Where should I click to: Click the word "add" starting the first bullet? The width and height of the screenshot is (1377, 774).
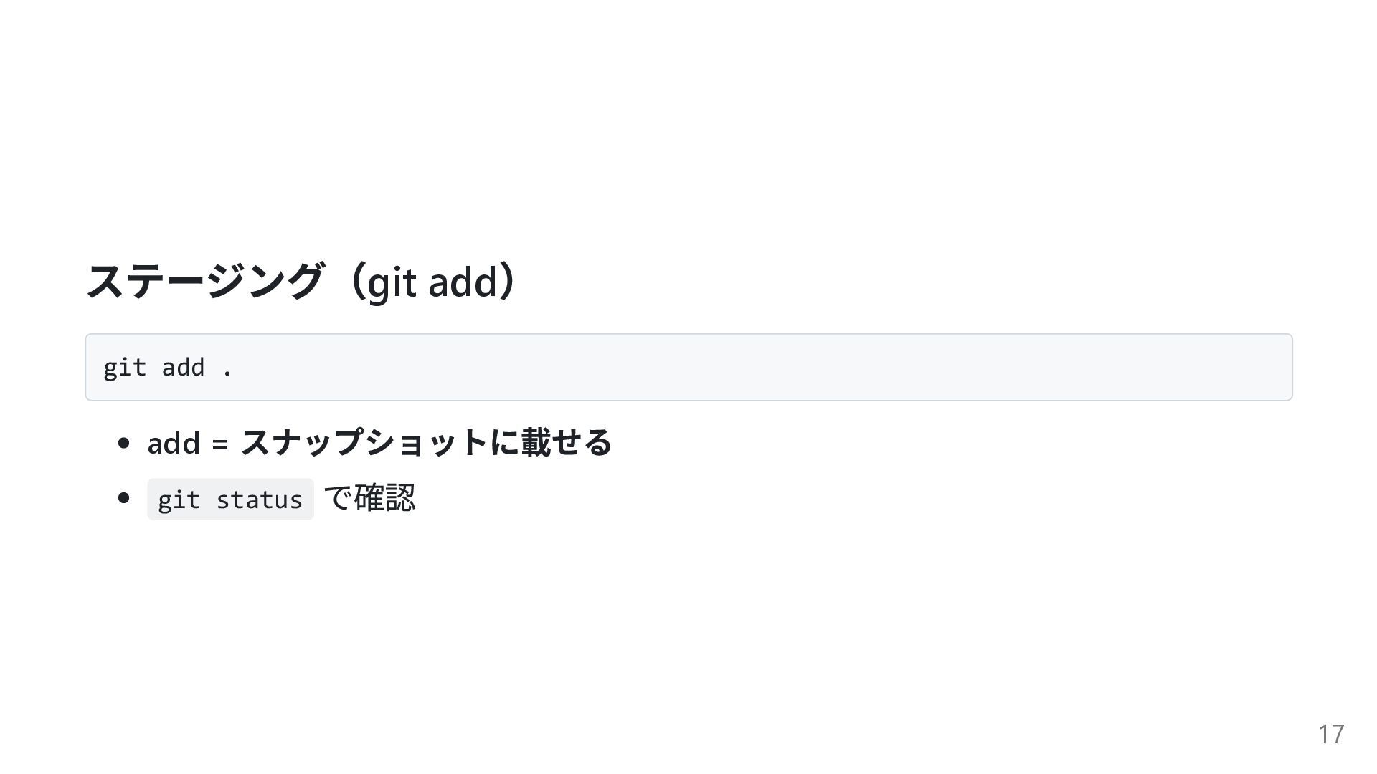(x=173, y=443)
